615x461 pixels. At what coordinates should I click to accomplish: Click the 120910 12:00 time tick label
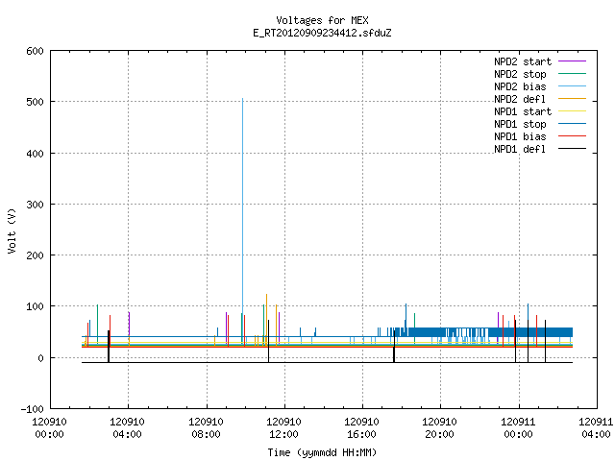[x=283, y=428]
